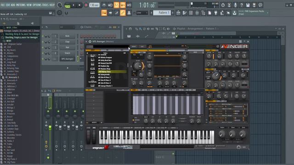The width and height of the screenshot is (294, 165).
Task: Select BS_Venezuela 3 in browser
Action: 11,77
